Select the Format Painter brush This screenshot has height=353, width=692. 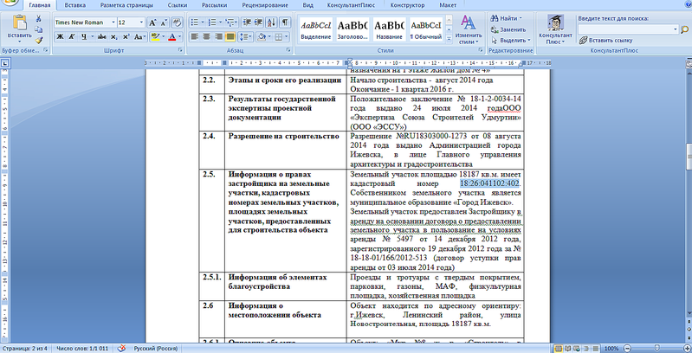point(39,40)
